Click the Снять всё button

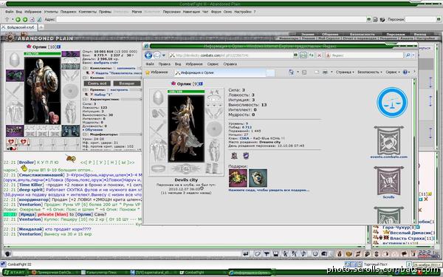click(x=97, y=83)
